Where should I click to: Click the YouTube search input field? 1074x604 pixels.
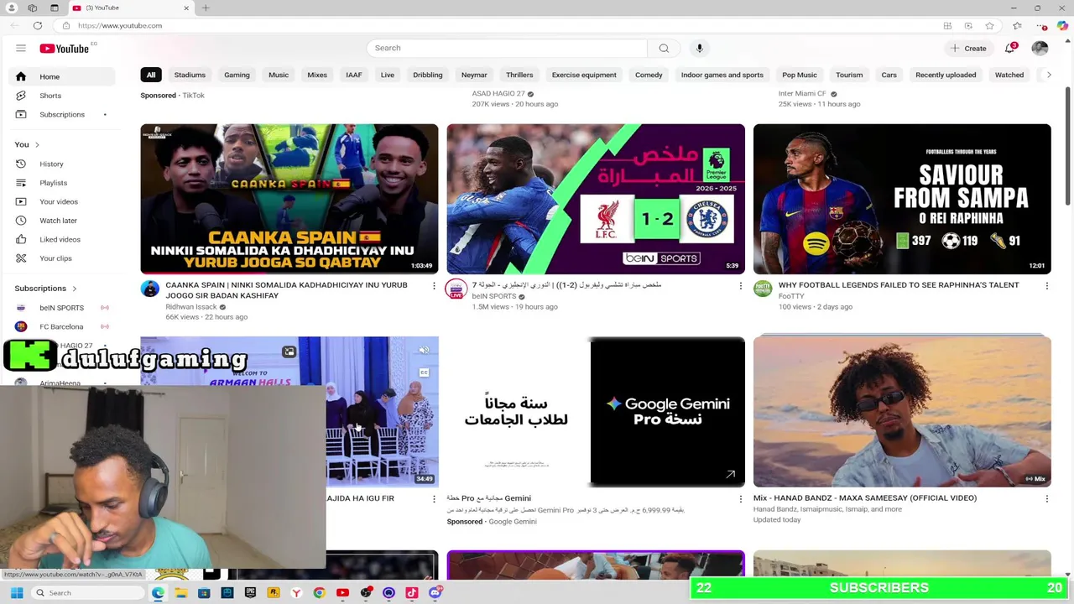(x=507, y=48)
